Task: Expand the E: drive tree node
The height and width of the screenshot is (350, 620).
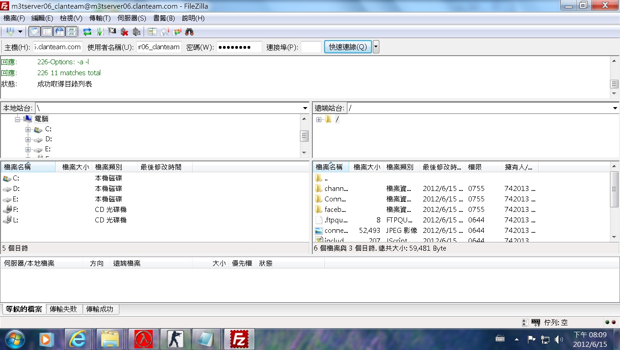Action: click(x=28, y=149)
